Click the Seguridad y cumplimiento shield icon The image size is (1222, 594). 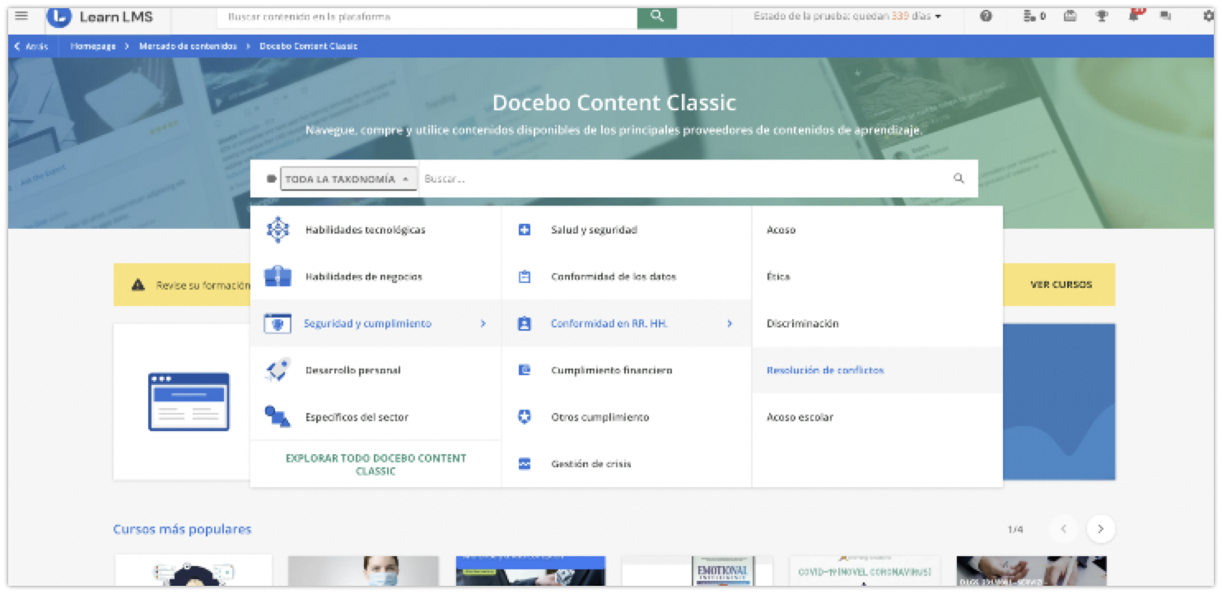tap(278, 323)
